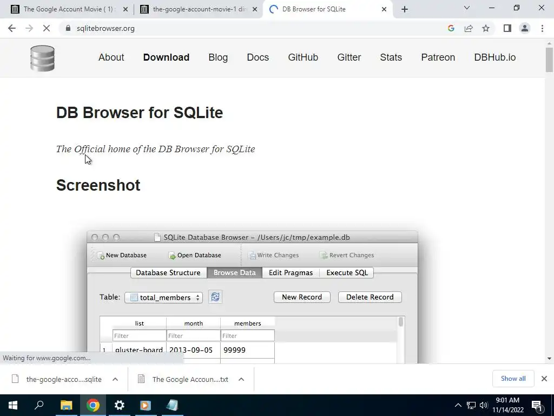Click the Chrome taskbar icon

[93, 405]
